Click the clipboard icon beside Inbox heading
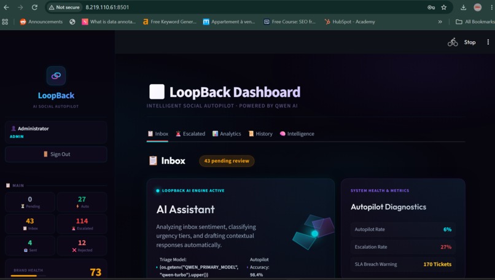 pyautogui.click(x=153, y=161)
